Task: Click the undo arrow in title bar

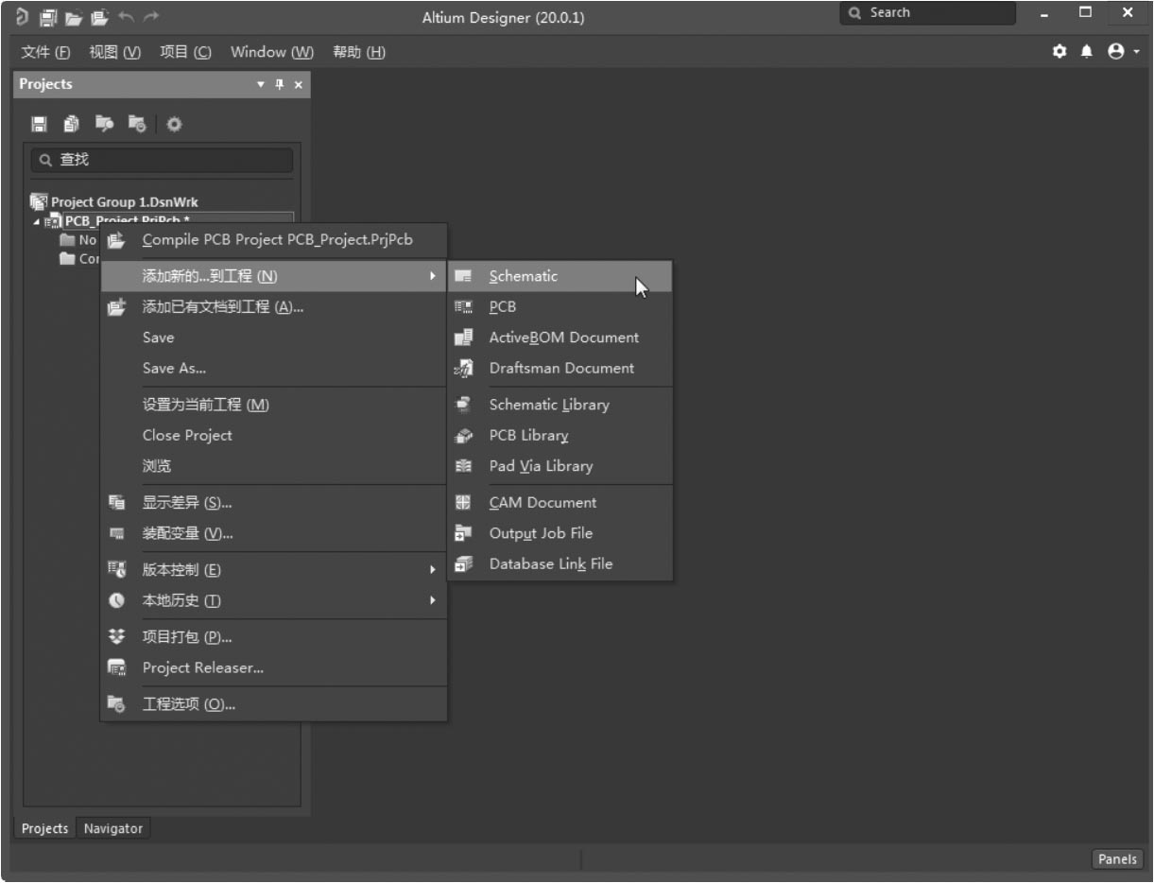Action: 127,17
